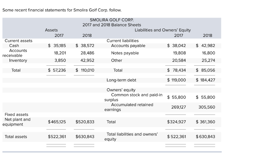Select 2018 total liabilities and equity $630,843
278x155 pixels.
(205, 137)
